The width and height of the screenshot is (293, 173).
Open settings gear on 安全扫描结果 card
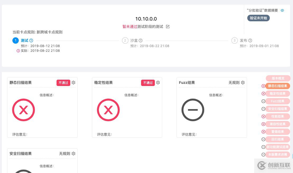[73, 154]
